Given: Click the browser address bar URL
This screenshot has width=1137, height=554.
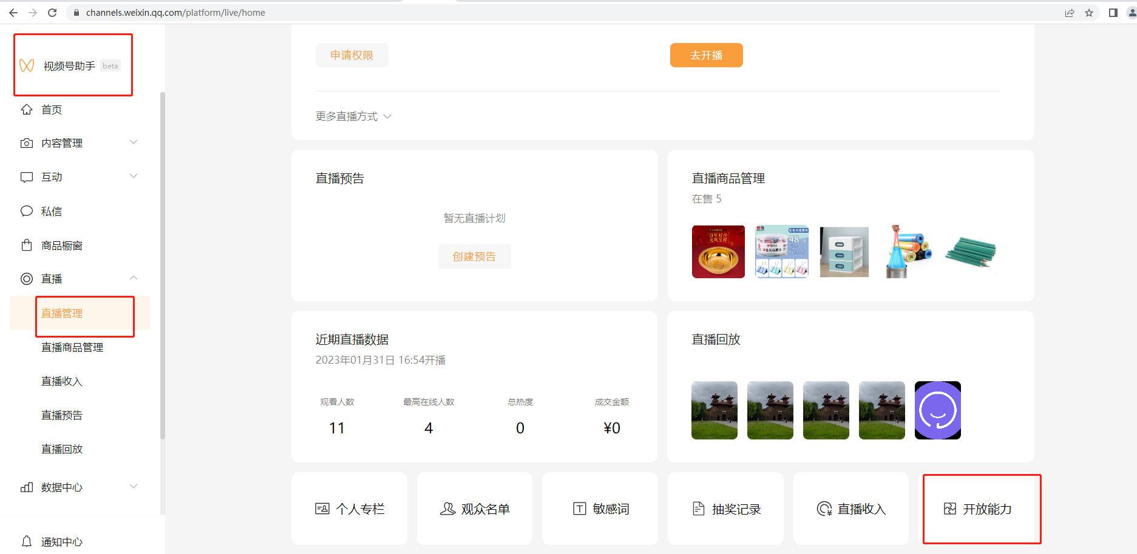Looking at the screenshot, I should [175, 13].
